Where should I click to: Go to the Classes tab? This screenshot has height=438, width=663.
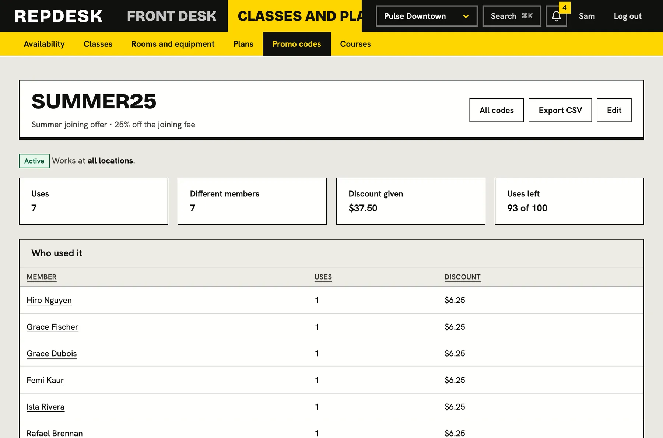98,44
